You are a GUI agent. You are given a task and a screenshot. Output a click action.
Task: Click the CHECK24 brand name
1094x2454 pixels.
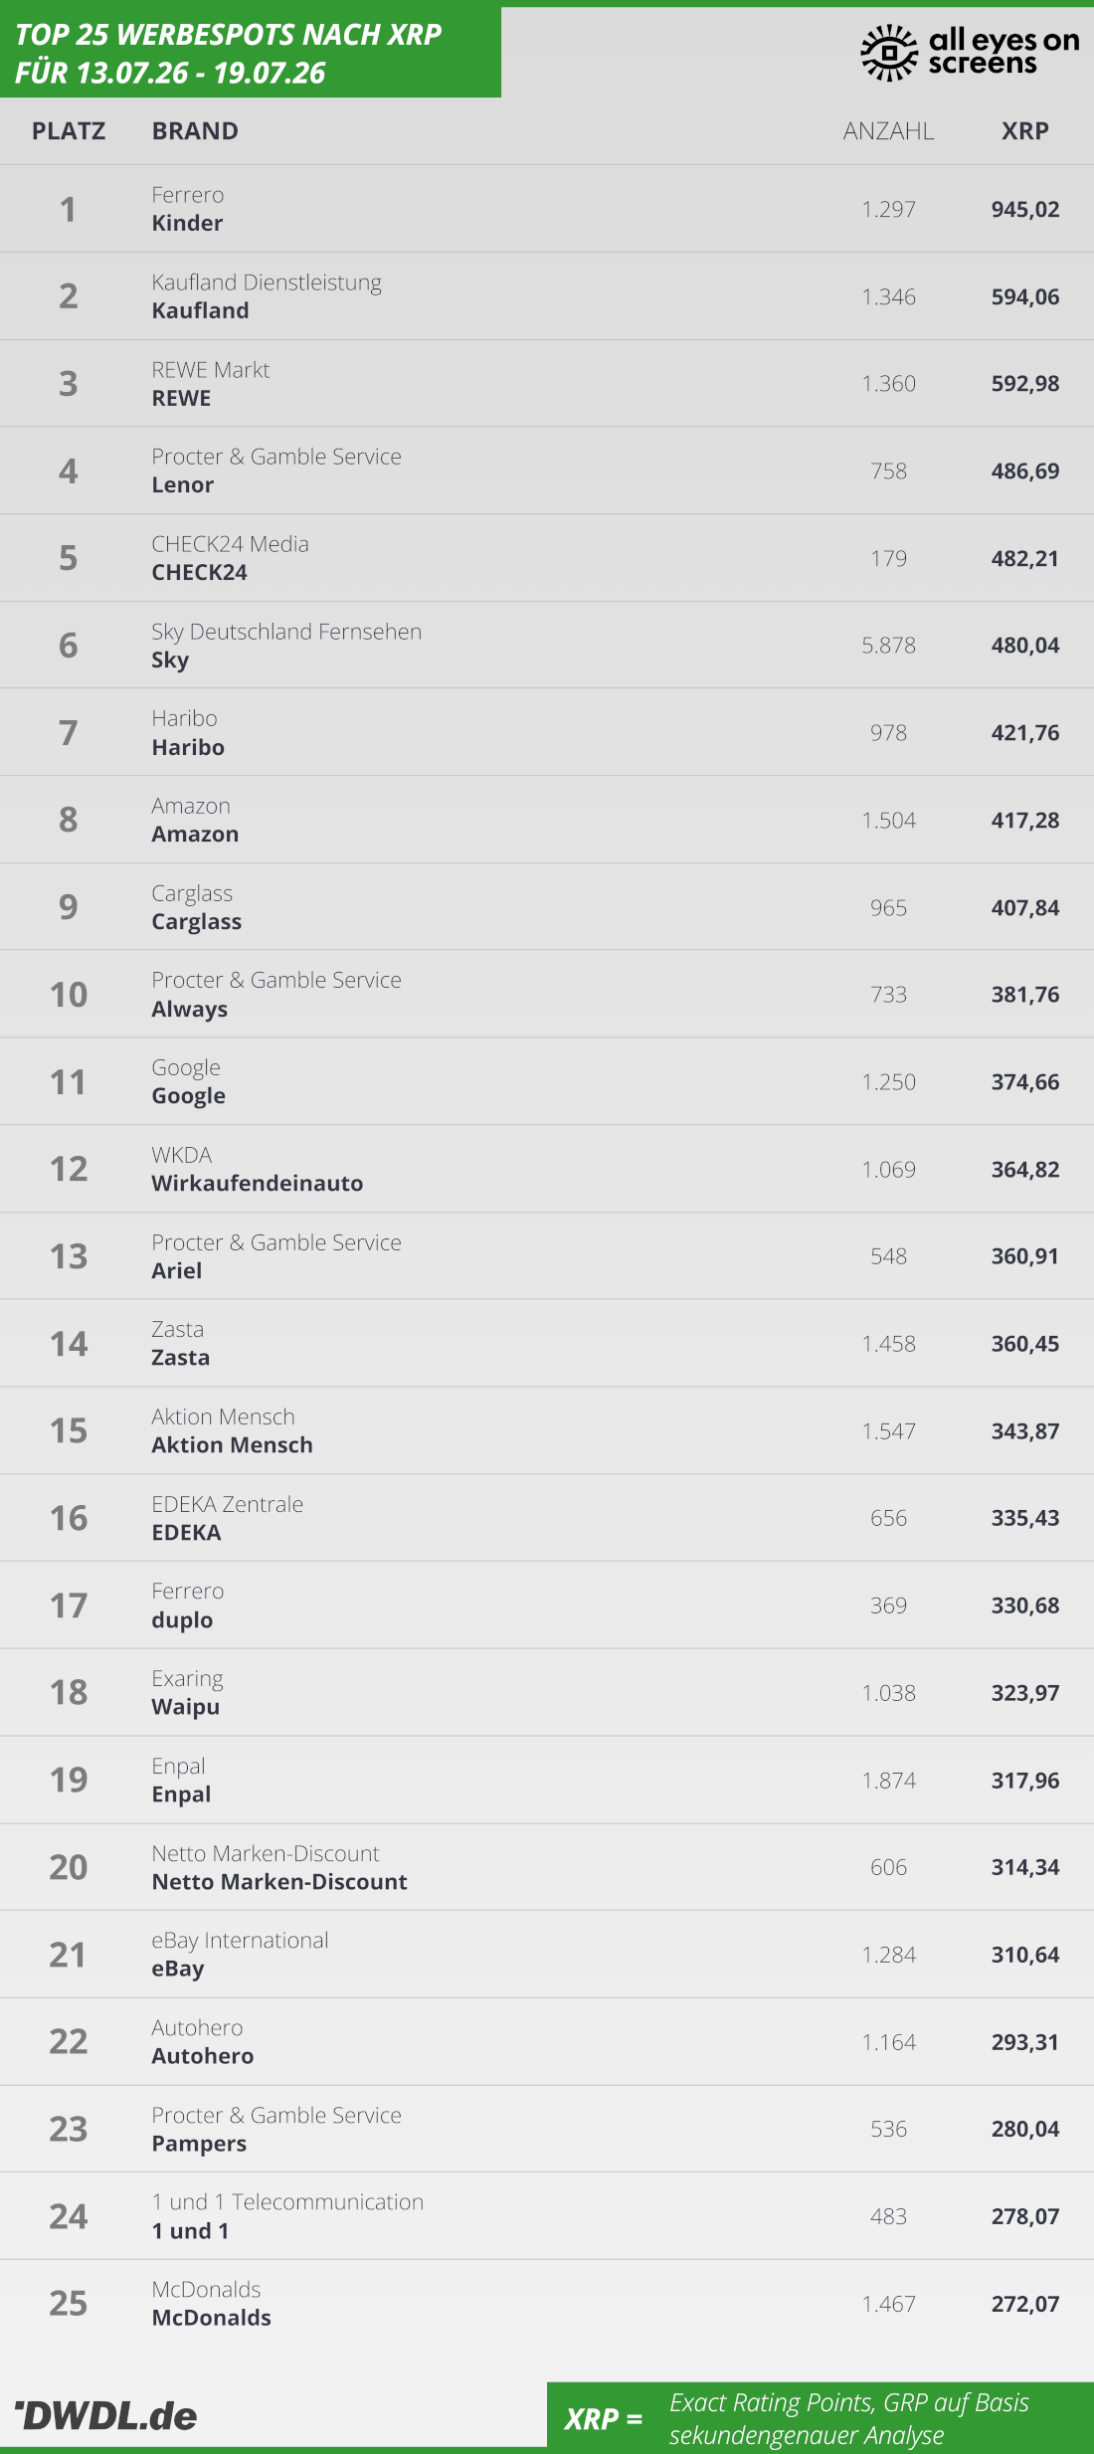pos(199,572)
